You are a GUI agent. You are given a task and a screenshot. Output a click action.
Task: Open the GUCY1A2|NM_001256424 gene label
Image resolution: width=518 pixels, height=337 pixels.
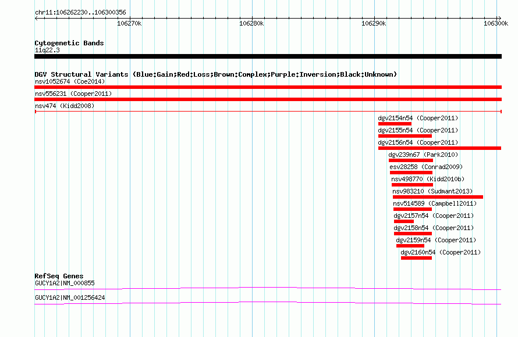(x=70, y=297)
